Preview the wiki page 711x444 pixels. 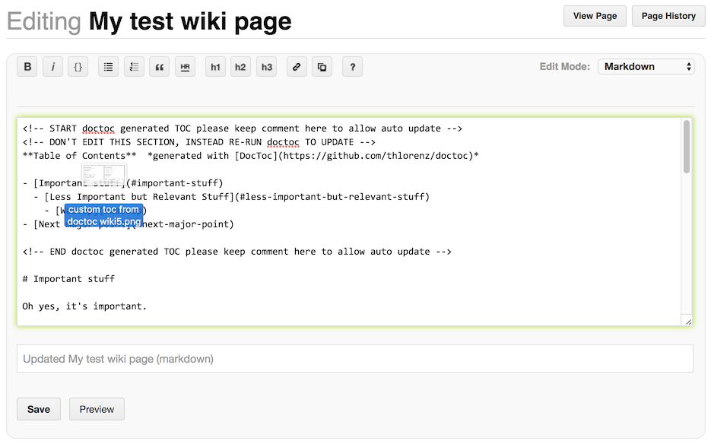pyautogui.click(x=97, y=409)
